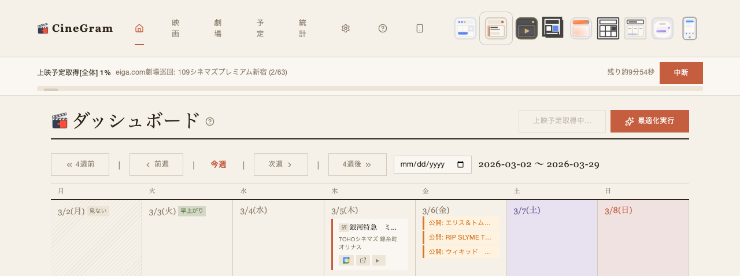Toggle the 早上がり tag on 3/3

[x=191, y=211]
